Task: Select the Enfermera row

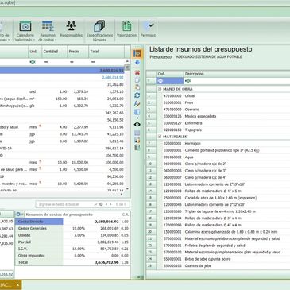Action: click(x=218, y=123)
